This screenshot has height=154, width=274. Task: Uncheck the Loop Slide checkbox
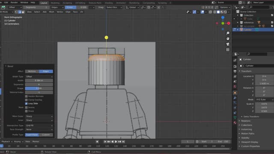pyautogui.click(x=26, y=104)
